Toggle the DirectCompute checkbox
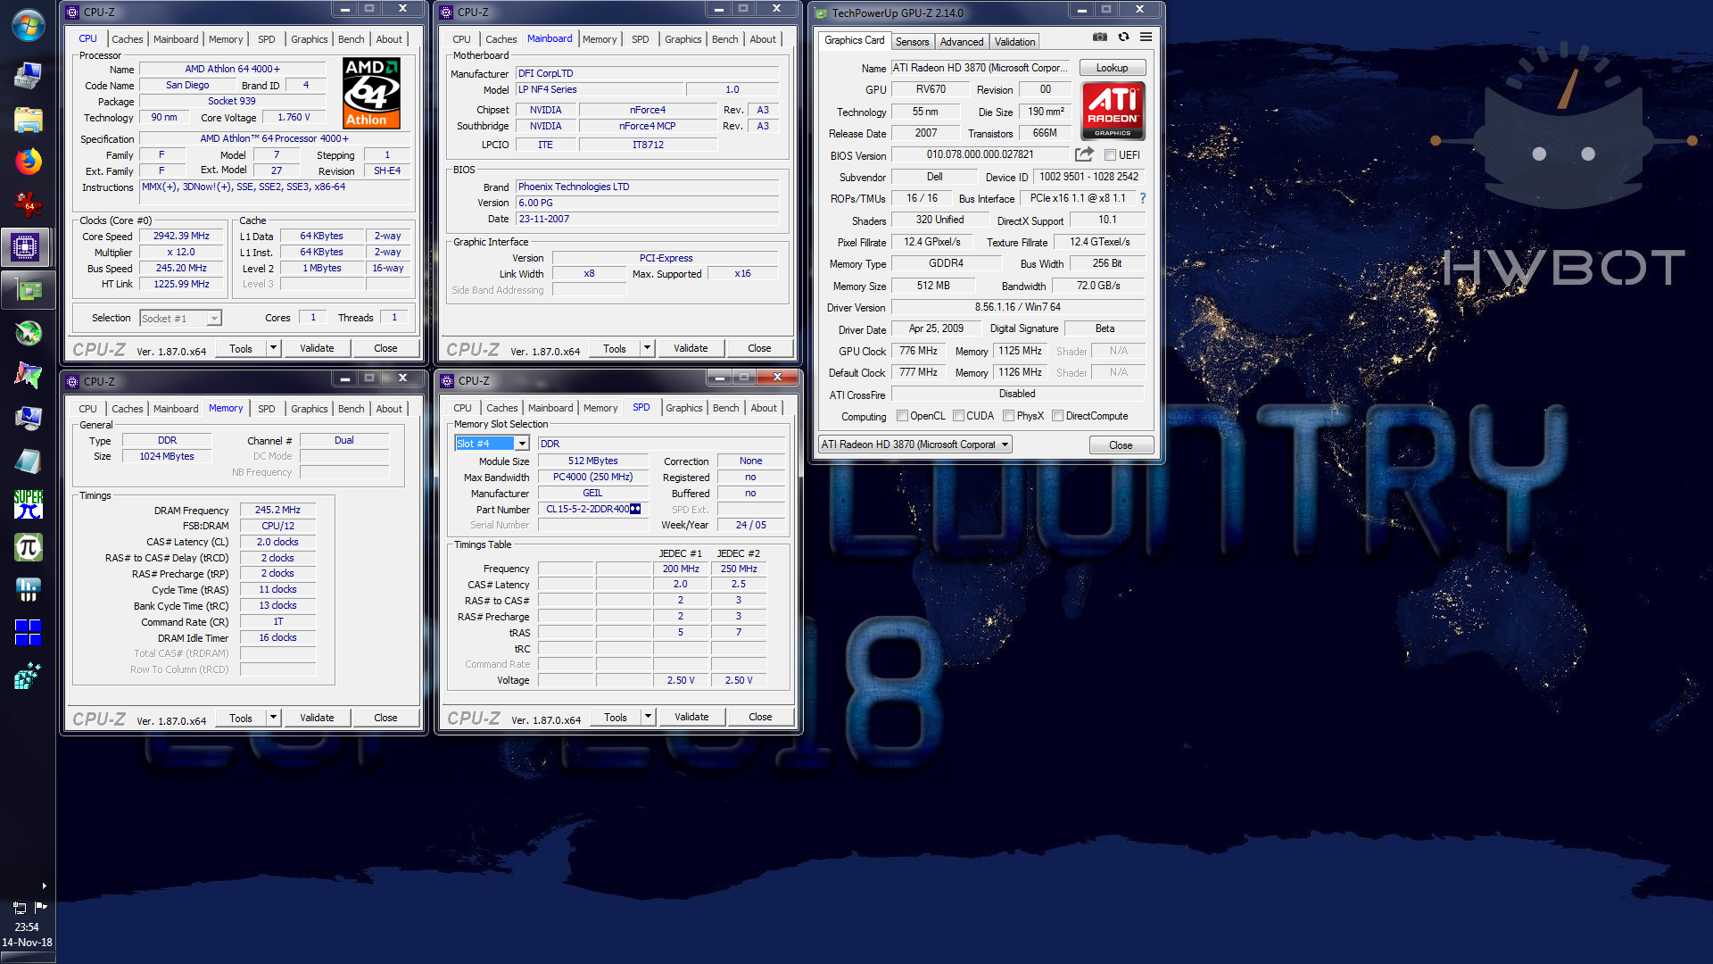1713x964 pixels. coord(1057,416)
